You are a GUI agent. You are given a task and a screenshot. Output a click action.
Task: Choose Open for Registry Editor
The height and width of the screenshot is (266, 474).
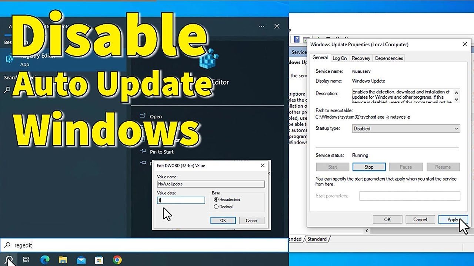click(156, 116)
